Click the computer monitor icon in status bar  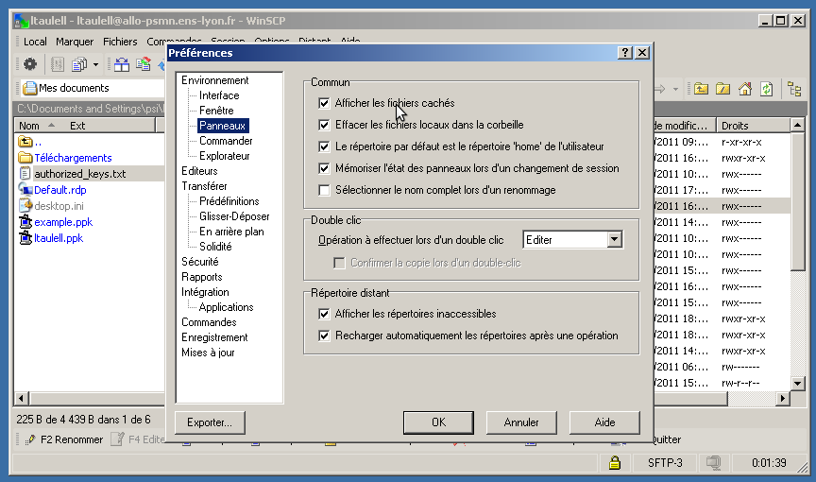click(x=713, y=462)
